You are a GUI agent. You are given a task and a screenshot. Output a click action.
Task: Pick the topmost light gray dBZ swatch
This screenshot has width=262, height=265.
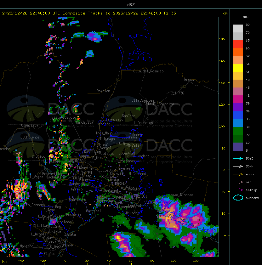click(238, 29)
